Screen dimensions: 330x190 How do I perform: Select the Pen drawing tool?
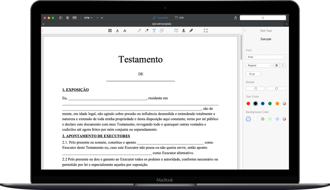139,31
